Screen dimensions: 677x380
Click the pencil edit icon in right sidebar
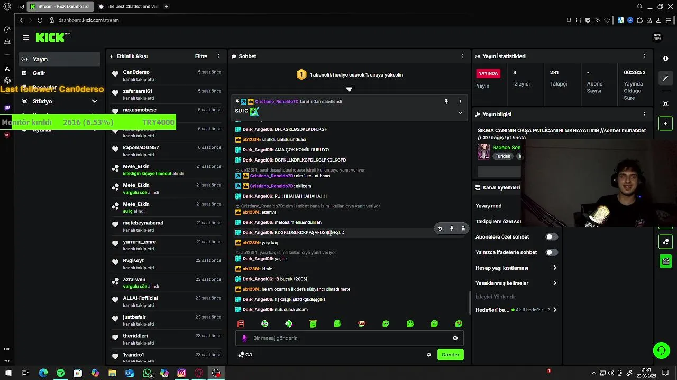(666, 78)
